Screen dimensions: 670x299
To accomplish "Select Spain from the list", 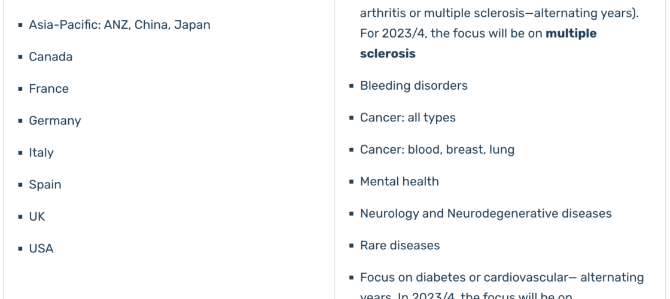I will 45,185.
